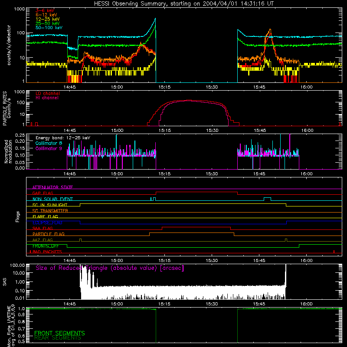347x347 pixels.
Task: Click the AAZ FLAG label
Action: click(43, 240)
